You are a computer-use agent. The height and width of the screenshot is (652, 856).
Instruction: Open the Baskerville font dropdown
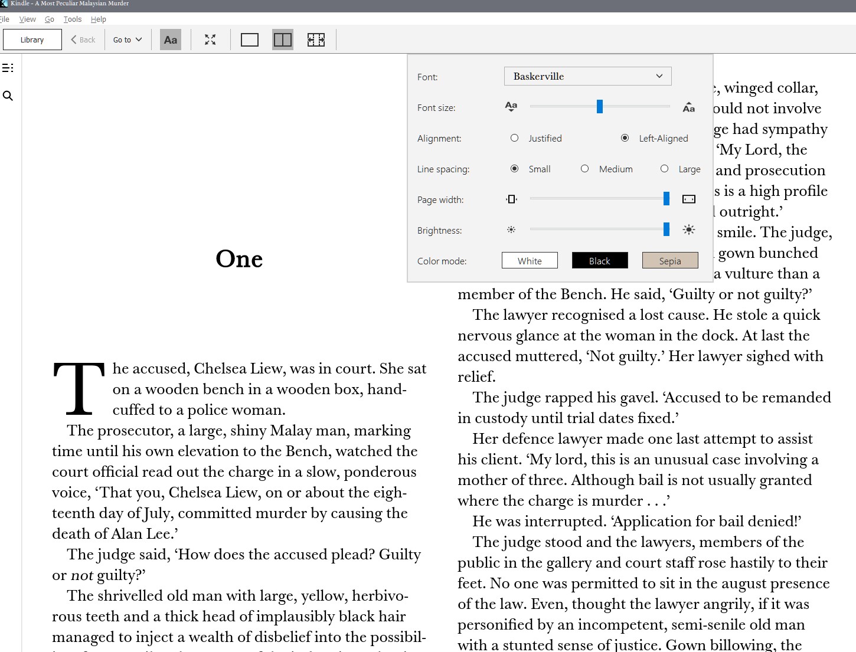coord(588,76)
